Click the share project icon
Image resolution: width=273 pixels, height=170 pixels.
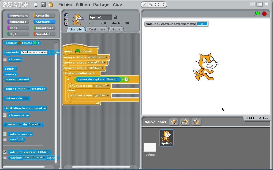point(50,5)
